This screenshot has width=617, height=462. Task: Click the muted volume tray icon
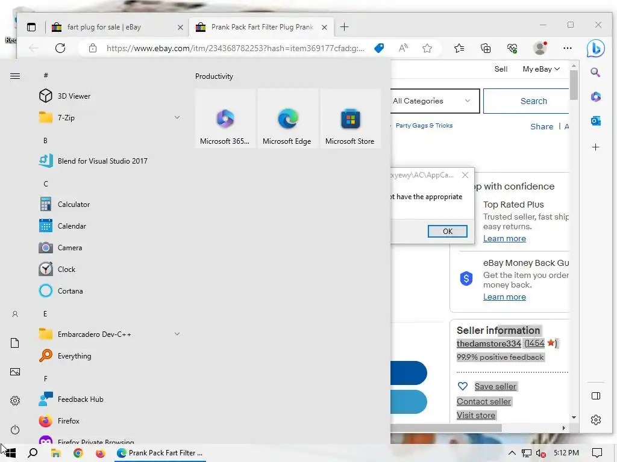(540, 453)
